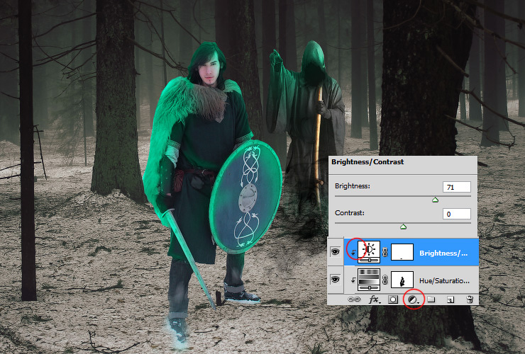Click the Brightness/Contrast sun adjustment thumbnail
The image size is (525, 354).
coord(369,251)
